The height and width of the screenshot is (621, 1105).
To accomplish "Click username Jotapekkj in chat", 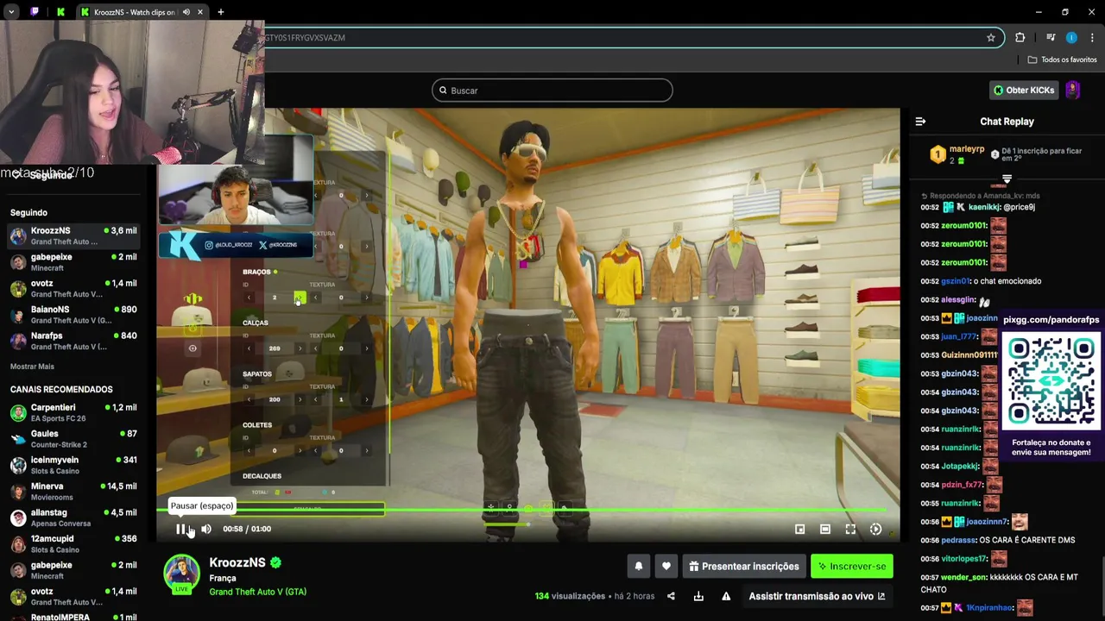I will [x=960, y=466].
